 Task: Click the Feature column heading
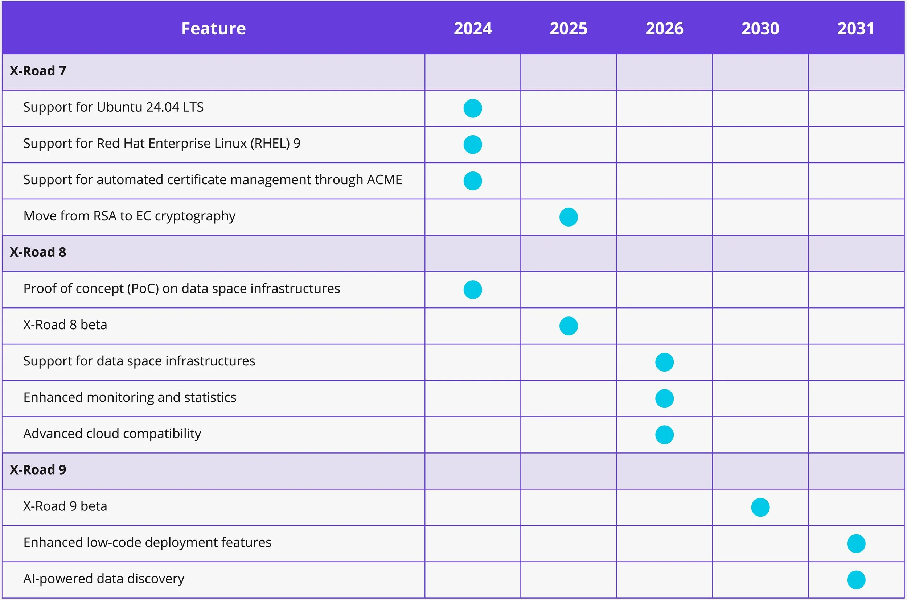[213, 28]
